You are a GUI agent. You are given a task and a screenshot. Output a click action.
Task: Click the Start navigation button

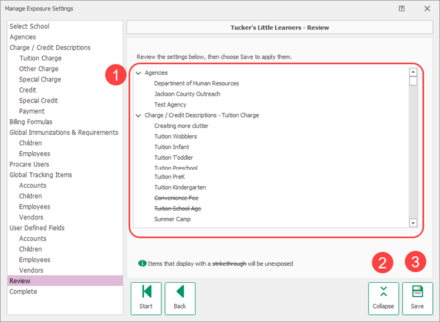pyautogui.click(x=146, y=299)
